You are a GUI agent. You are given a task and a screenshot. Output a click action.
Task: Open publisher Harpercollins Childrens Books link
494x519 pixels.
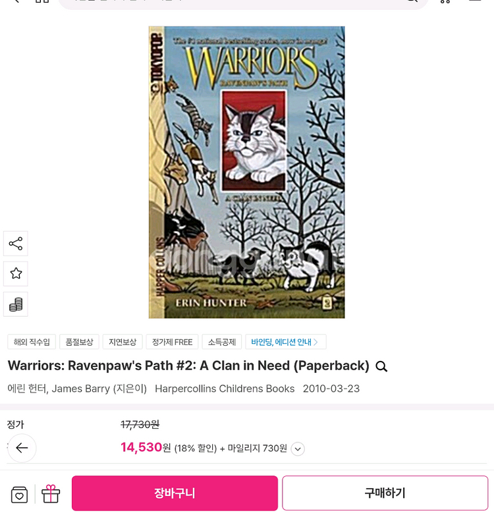[225, 389]
